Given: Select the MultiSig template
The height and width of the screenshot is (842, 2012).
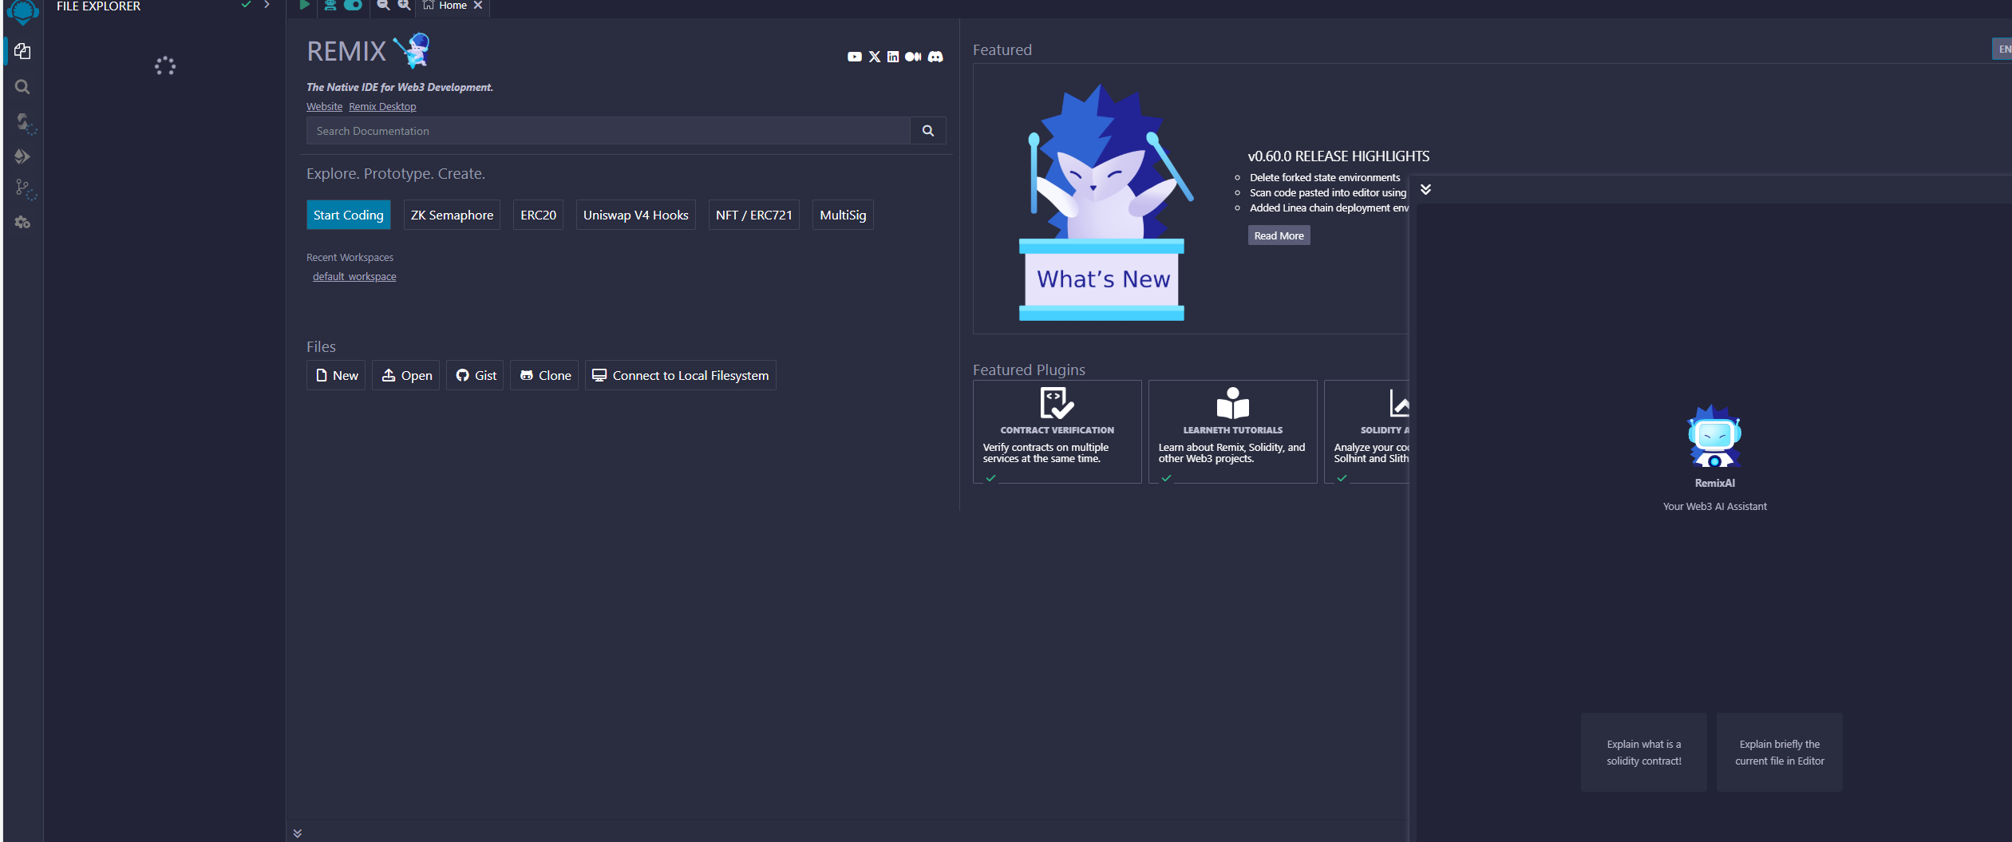Looking at the screenshot, I should pos(843,215).
